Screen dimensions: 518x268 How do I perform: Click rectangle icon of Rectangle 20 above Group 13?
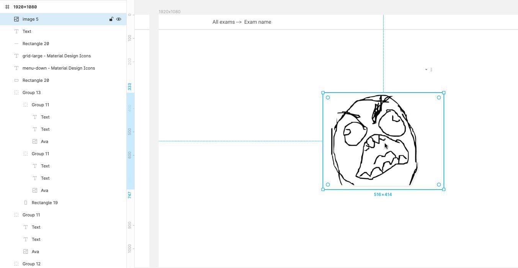pyautogui.click(x=16, y=80)
